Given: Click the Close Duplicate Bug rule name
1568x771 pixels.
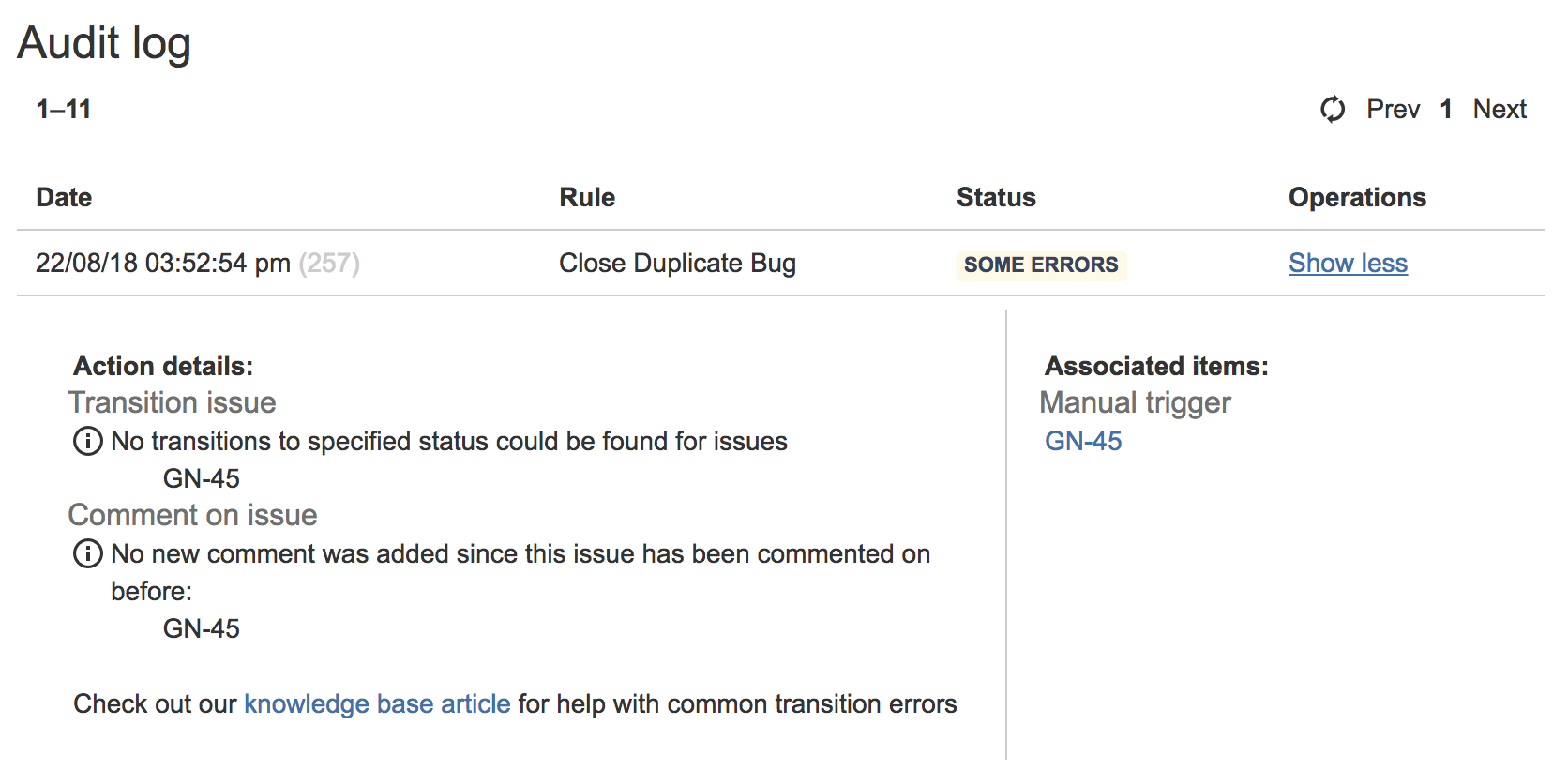Looking at the screenshot, I should 677,264.
